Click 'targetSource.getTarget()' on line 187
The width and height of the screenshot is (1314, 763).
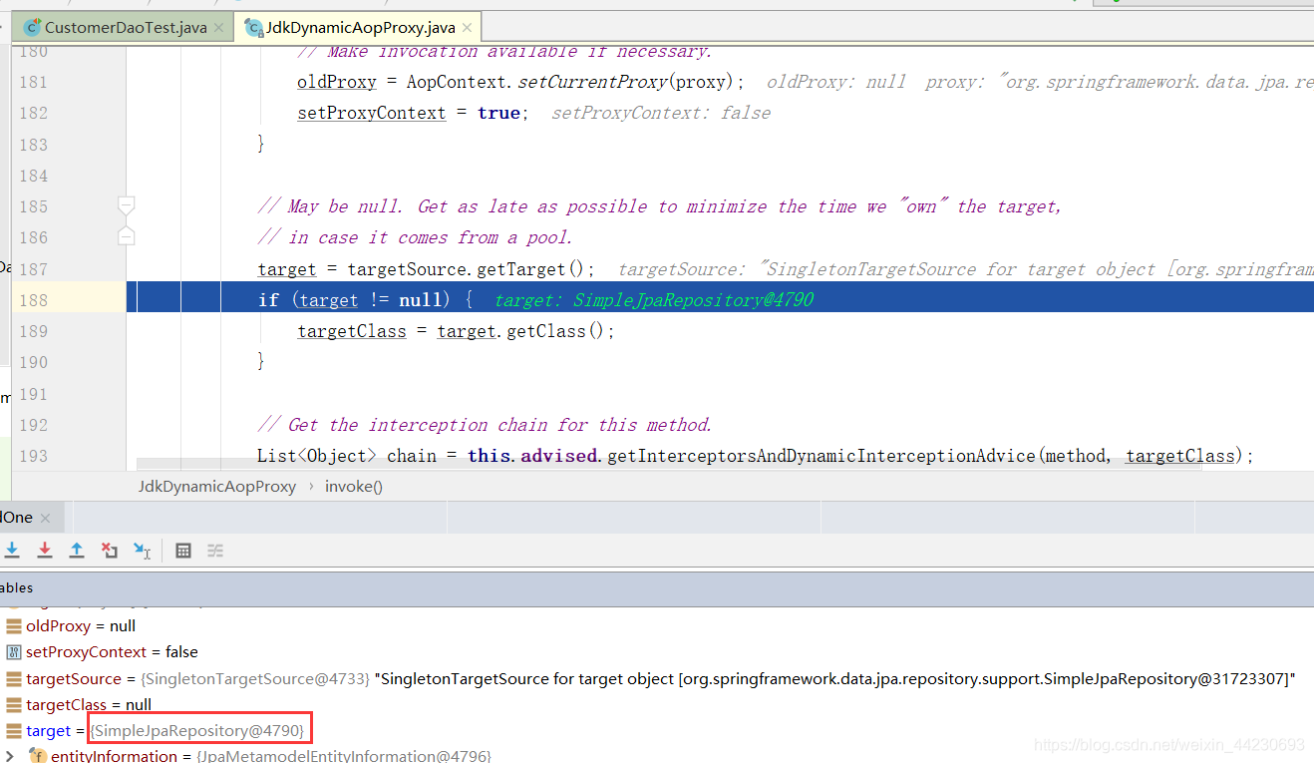(x=471, y=269)
